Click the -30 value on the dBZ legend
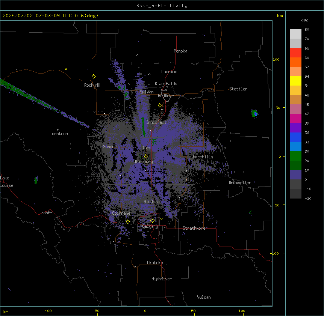 (308, 199)
